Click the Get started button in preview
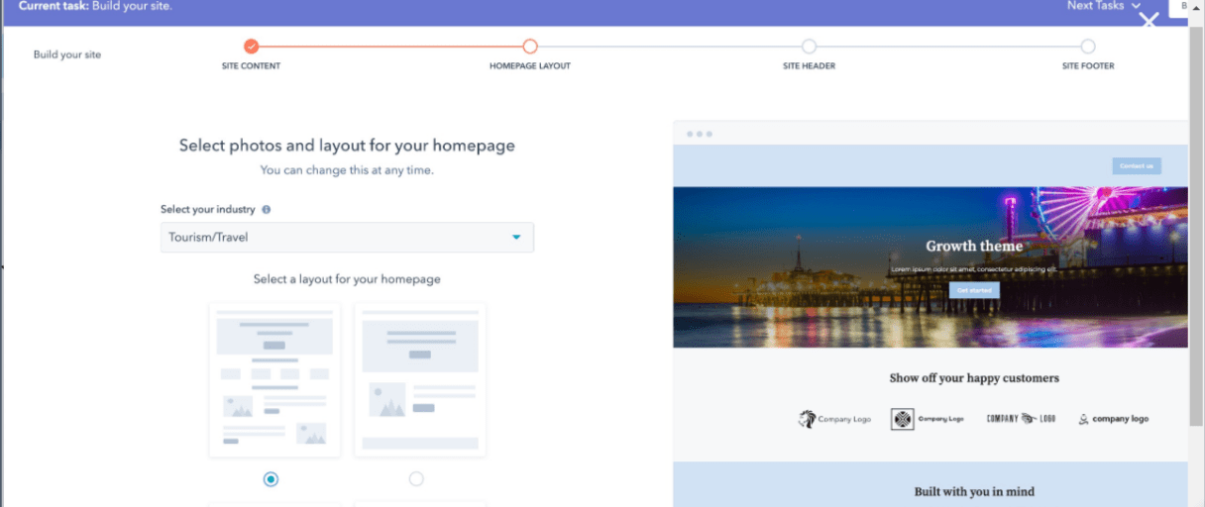1205x507 pixels. coord(974,290)
